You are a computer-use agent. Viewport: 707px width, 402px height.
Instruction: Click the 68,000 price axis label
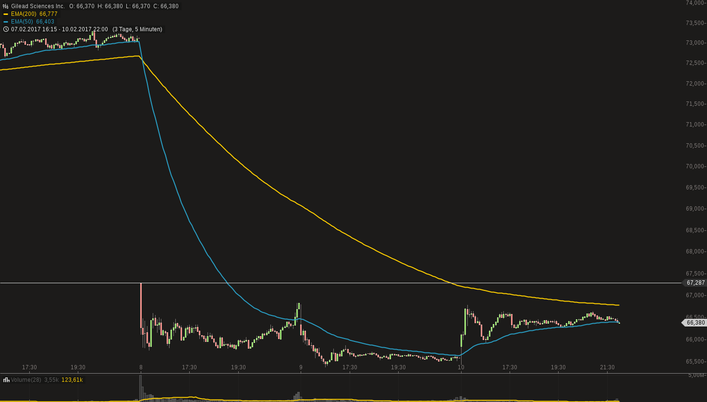695,251
